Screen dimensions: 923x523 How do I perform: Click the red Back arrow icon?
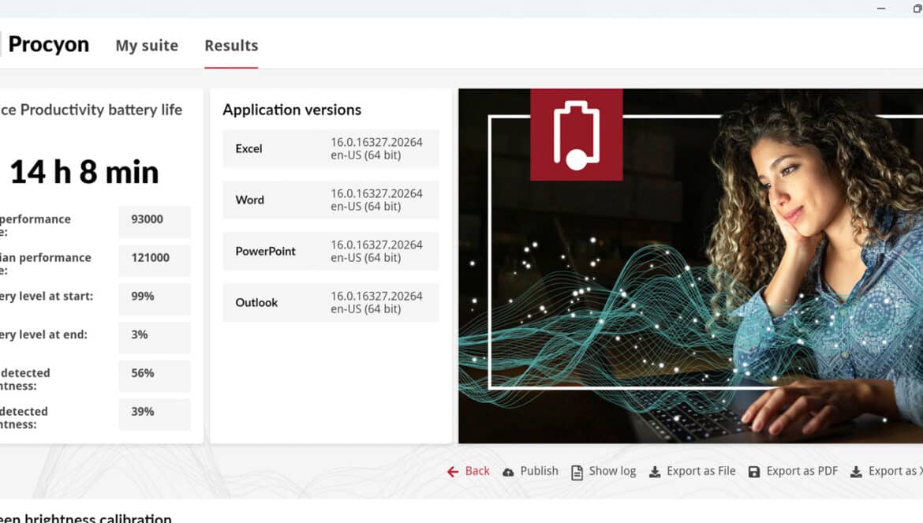tap(453, 472)
